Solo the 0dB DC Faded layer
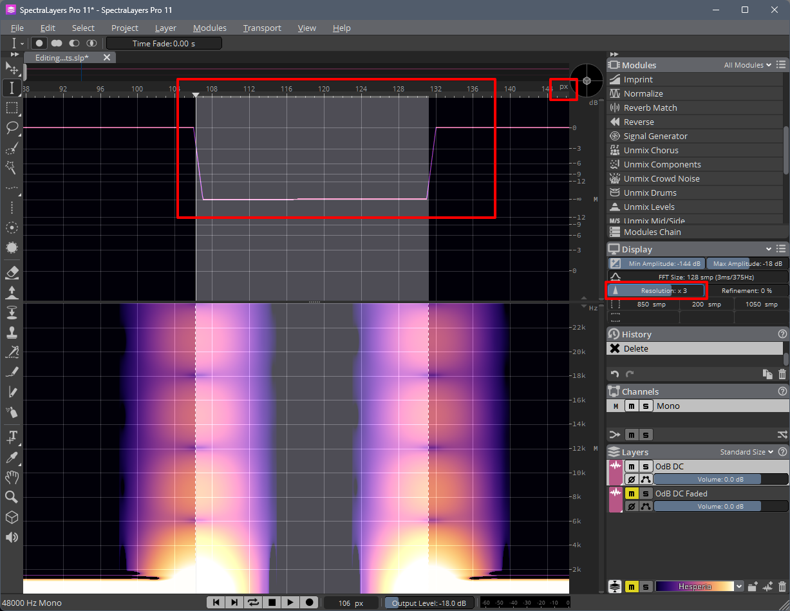Screen dimensions: 790x611 click(646, 493)
